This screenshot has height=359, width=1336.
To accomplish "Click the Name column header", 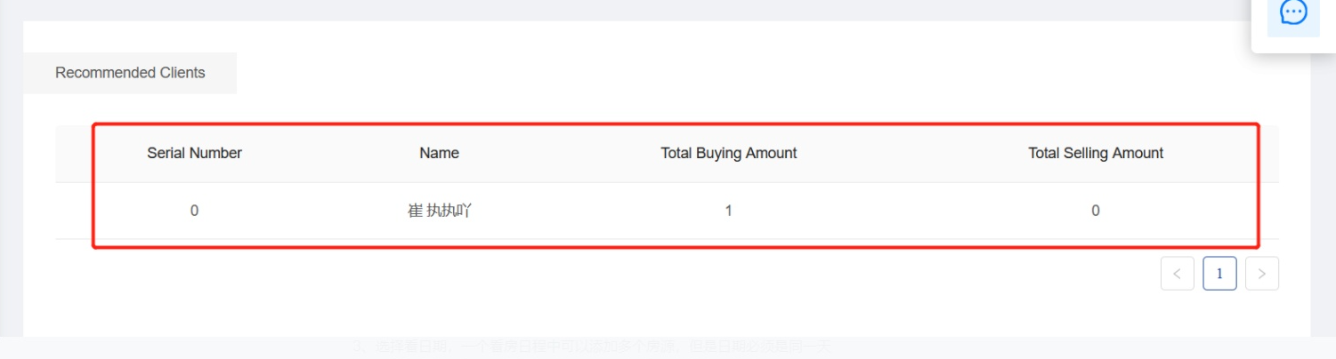I will (x=439, y=153).
